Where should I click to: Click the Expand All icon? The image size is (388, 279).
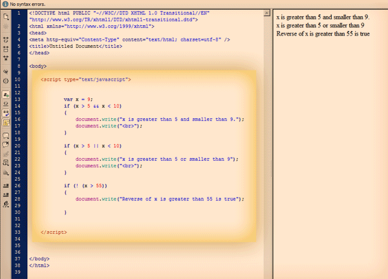pos(6,58)
